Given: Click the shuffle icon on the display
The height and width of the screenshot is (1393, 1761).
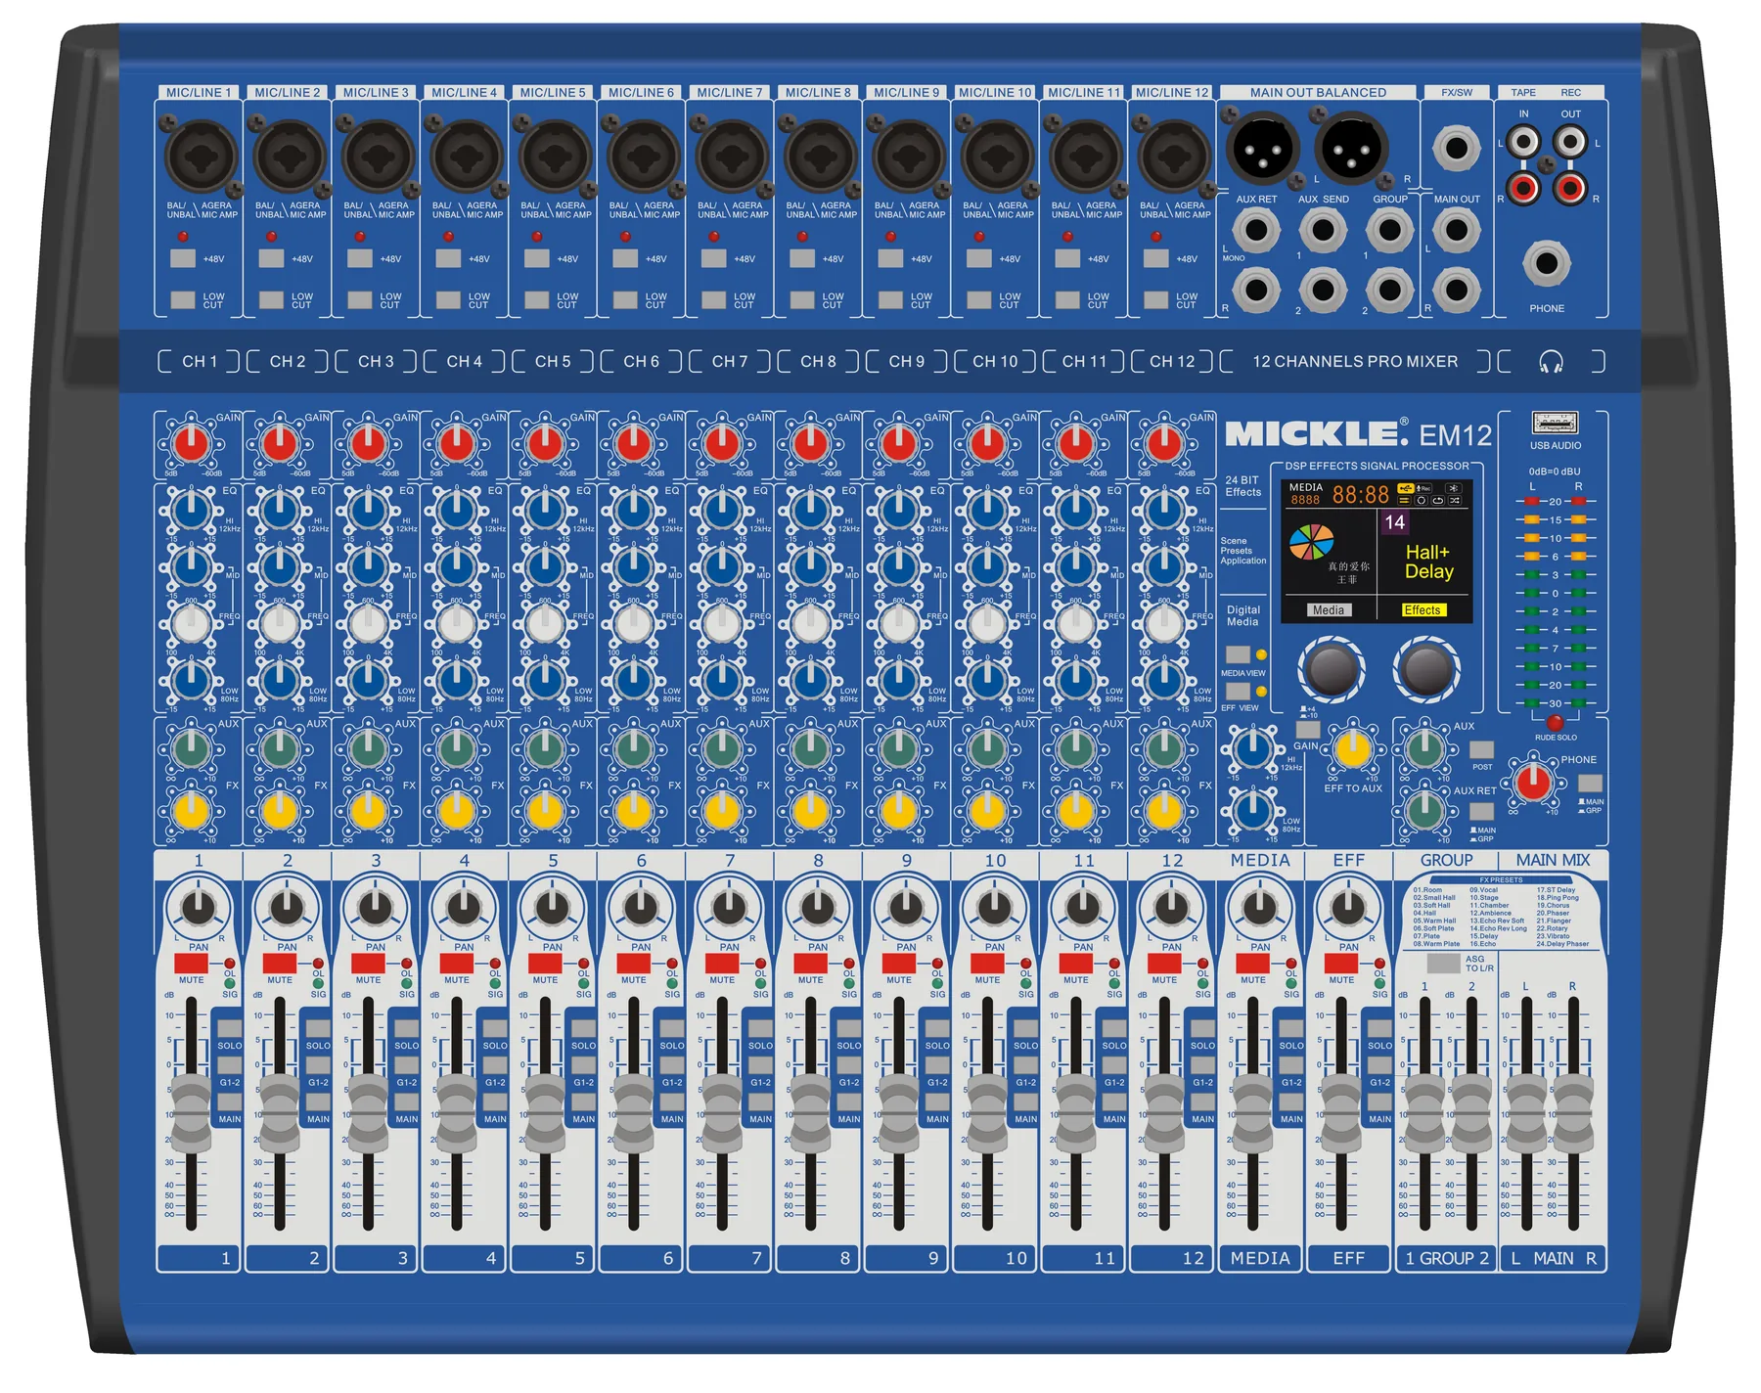Looking at the screenshot, I should [x=1455, y=501].
